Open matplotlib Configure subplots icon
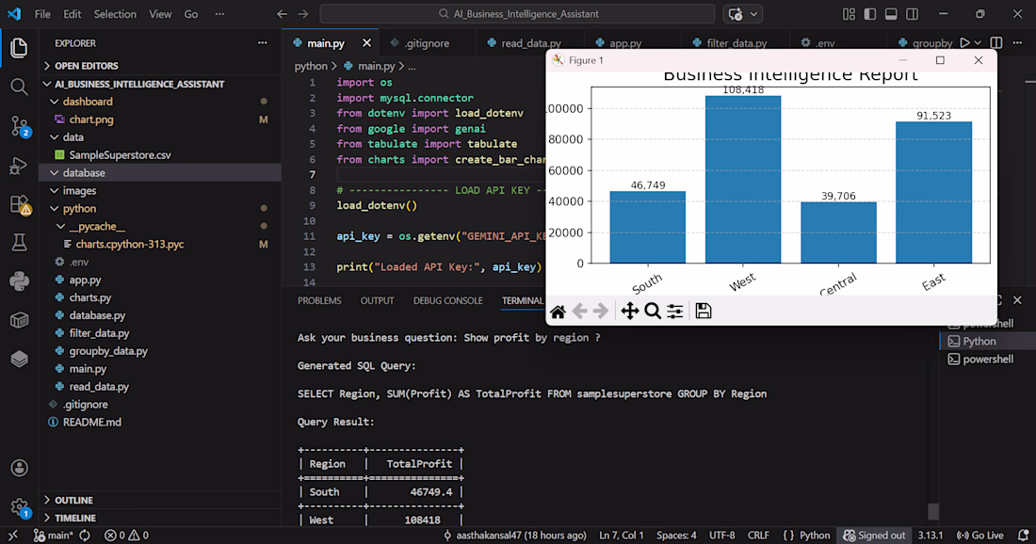Viewport: 1036px width, 544px height. tap(674, 311)
